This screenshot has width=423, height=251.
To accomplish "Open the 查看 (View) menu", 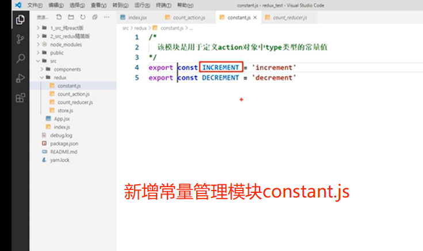I will [99, 5].
